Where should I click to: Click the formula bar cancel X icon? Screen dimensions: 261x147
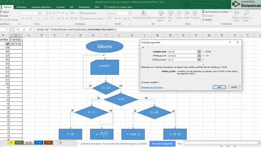click(18, 29)
